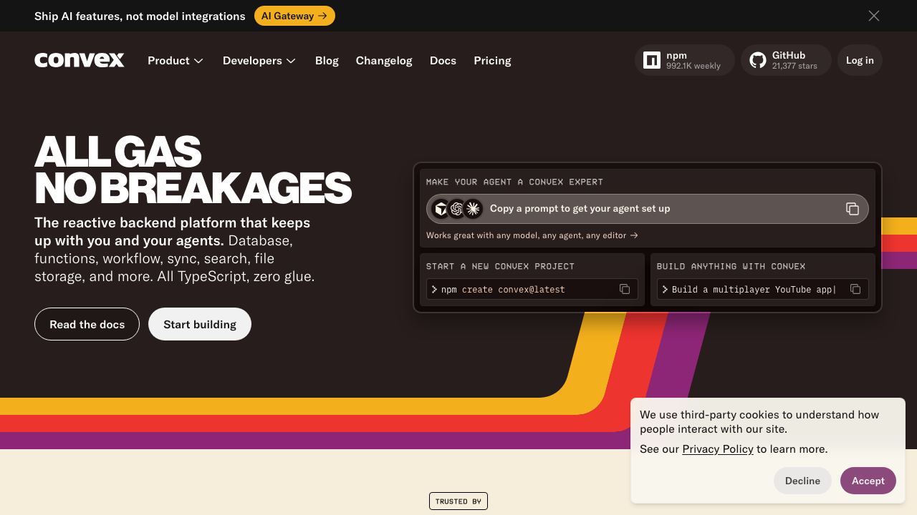Image resolution: width=917 pixels, height=515 pixels.
Task: Click the OpenAI agent icon
Action: click(x=457, y=209)
